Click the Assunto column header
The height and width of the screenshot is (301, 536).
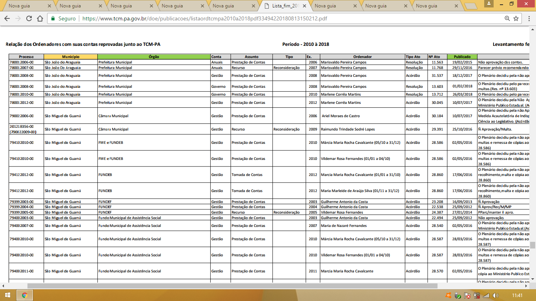point(252,57)
